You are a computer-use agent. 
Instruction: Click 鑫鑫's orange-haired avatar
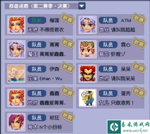[16, 98]
